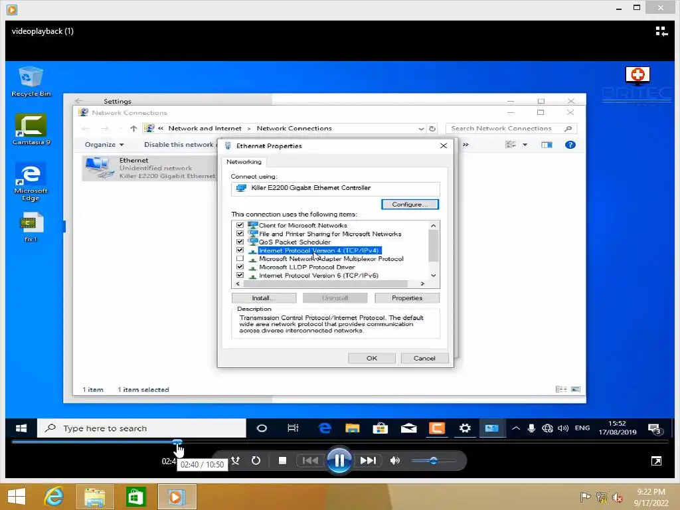
Task: Show hidden tray icons in recorded taskbar
Action: coord(515,428)
